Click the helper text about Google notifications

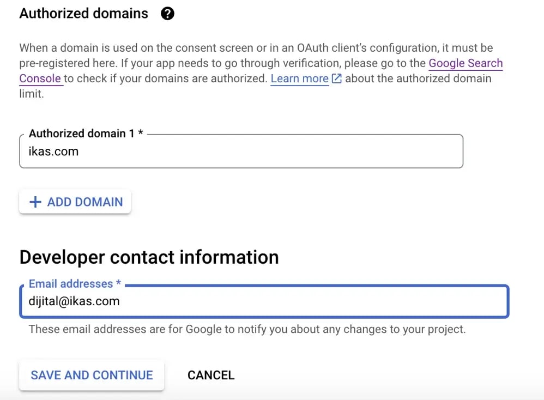[x=247, y=329]
